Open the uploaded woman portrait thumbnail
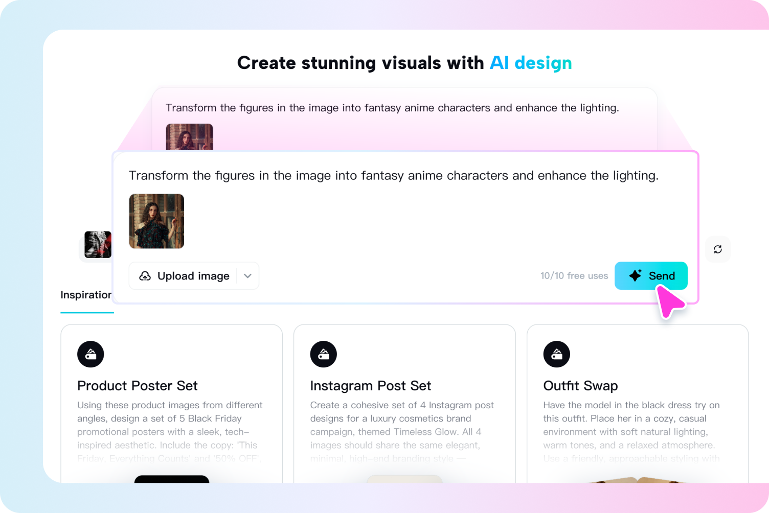This screenshot has width=769, height=513. tap(156, 221)
